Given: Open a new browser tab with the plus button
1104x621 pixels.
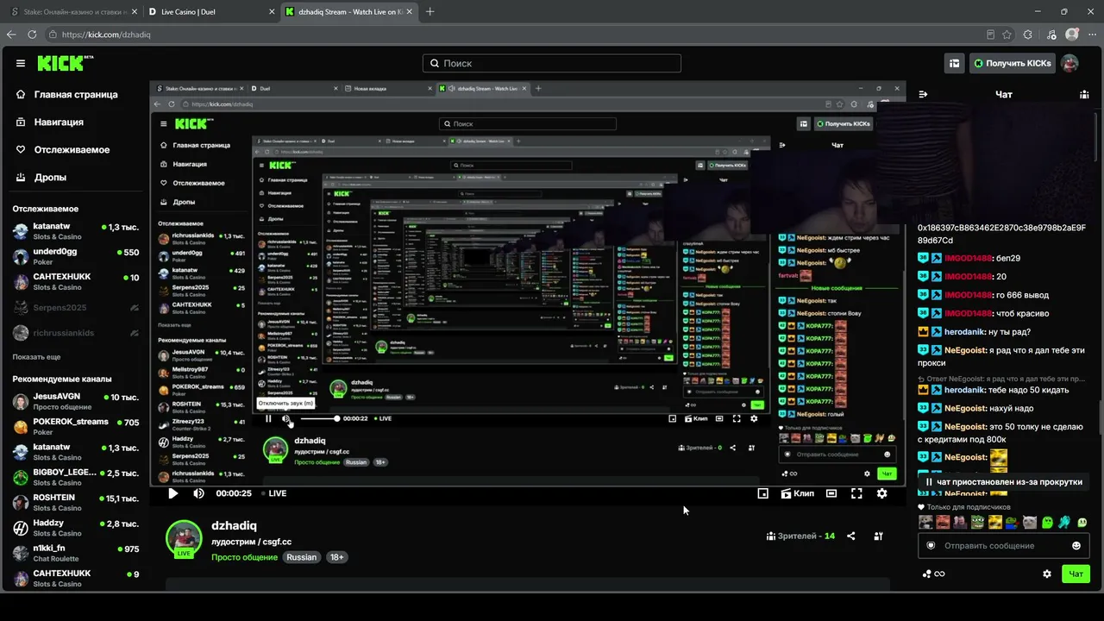Looking at the screenshot, I should 430,12.
